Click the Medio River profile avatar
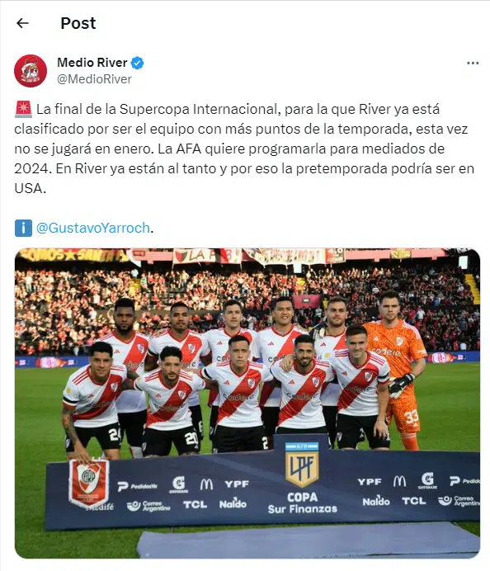490x571 pixels. click(31, 71)
